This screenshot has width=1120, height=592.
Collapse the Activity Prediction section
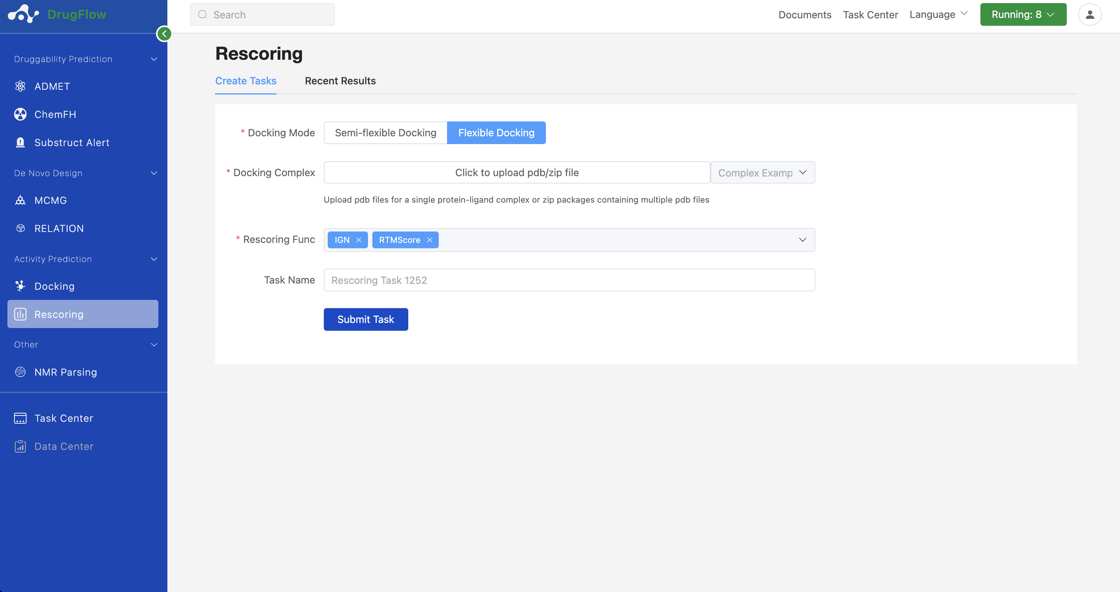154,259
